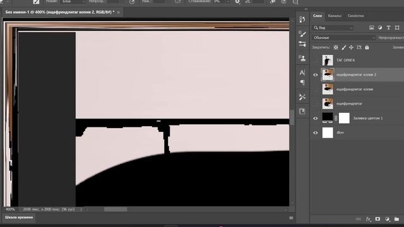Open the Timeline panel menu icon
The width and height of the screenshot is (404, 227).
point(291,218)
